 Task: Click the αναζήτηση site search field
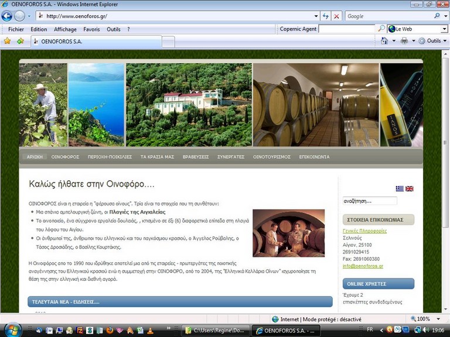369,201
